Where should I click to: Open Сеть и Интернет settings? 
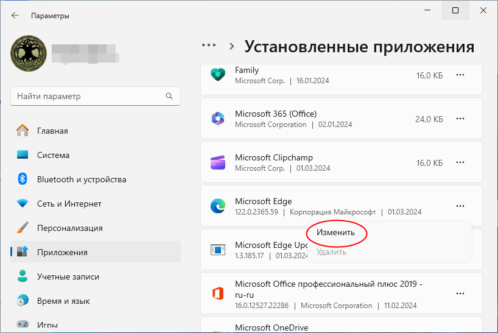click(x=96, y=204)
